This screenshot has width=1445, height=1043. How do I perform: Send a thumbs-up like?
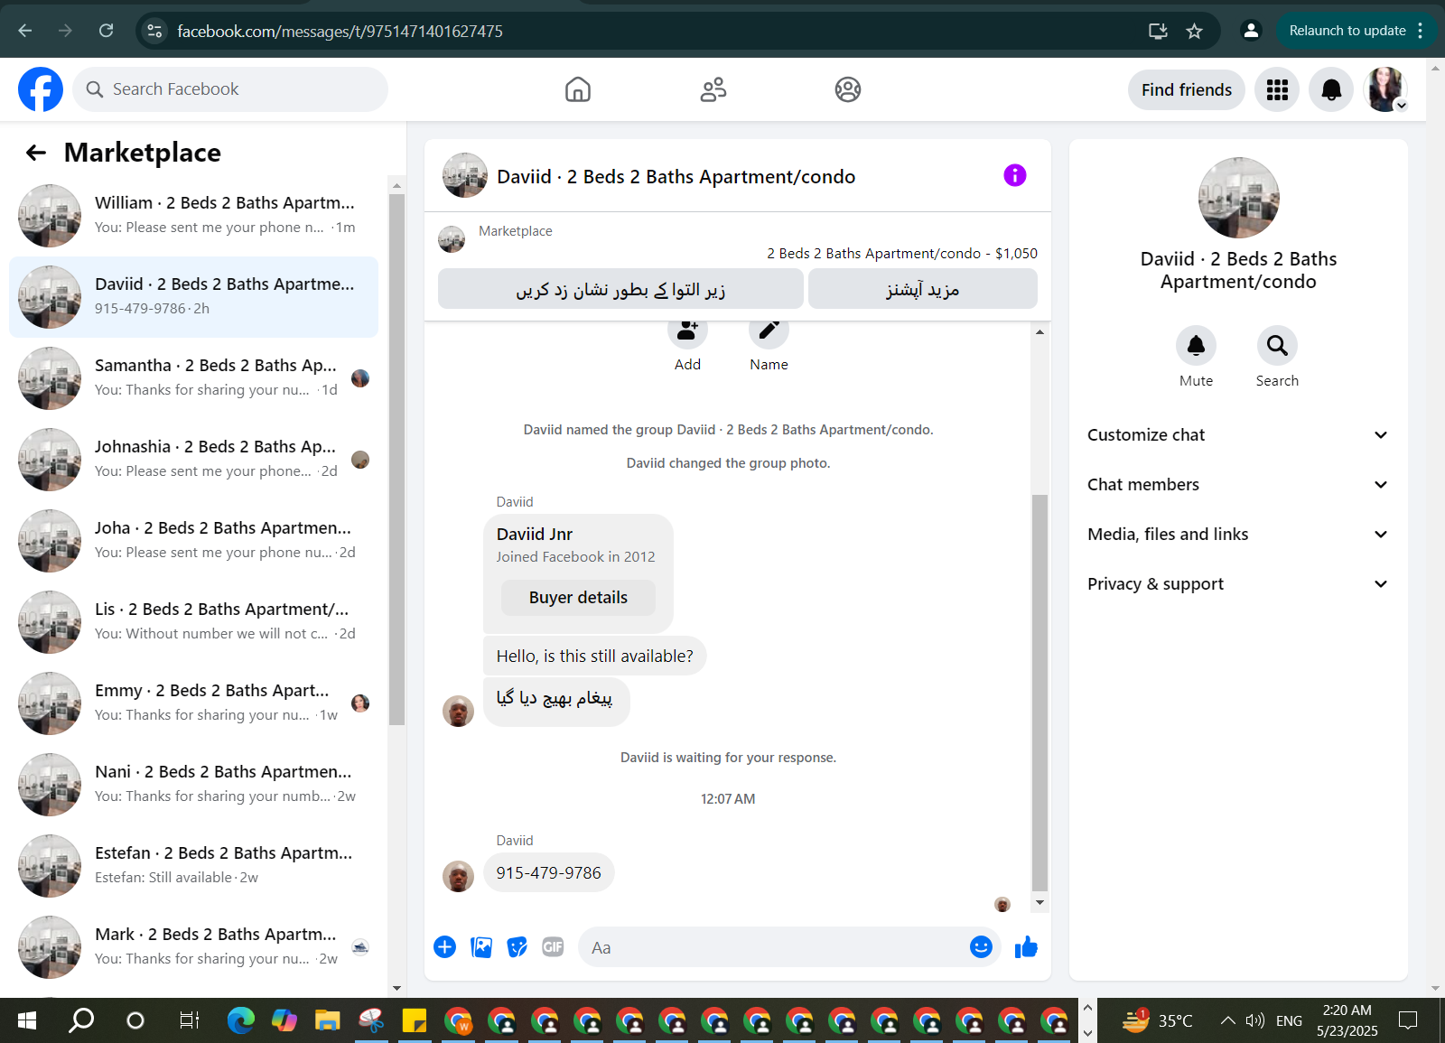point(1026,946)
